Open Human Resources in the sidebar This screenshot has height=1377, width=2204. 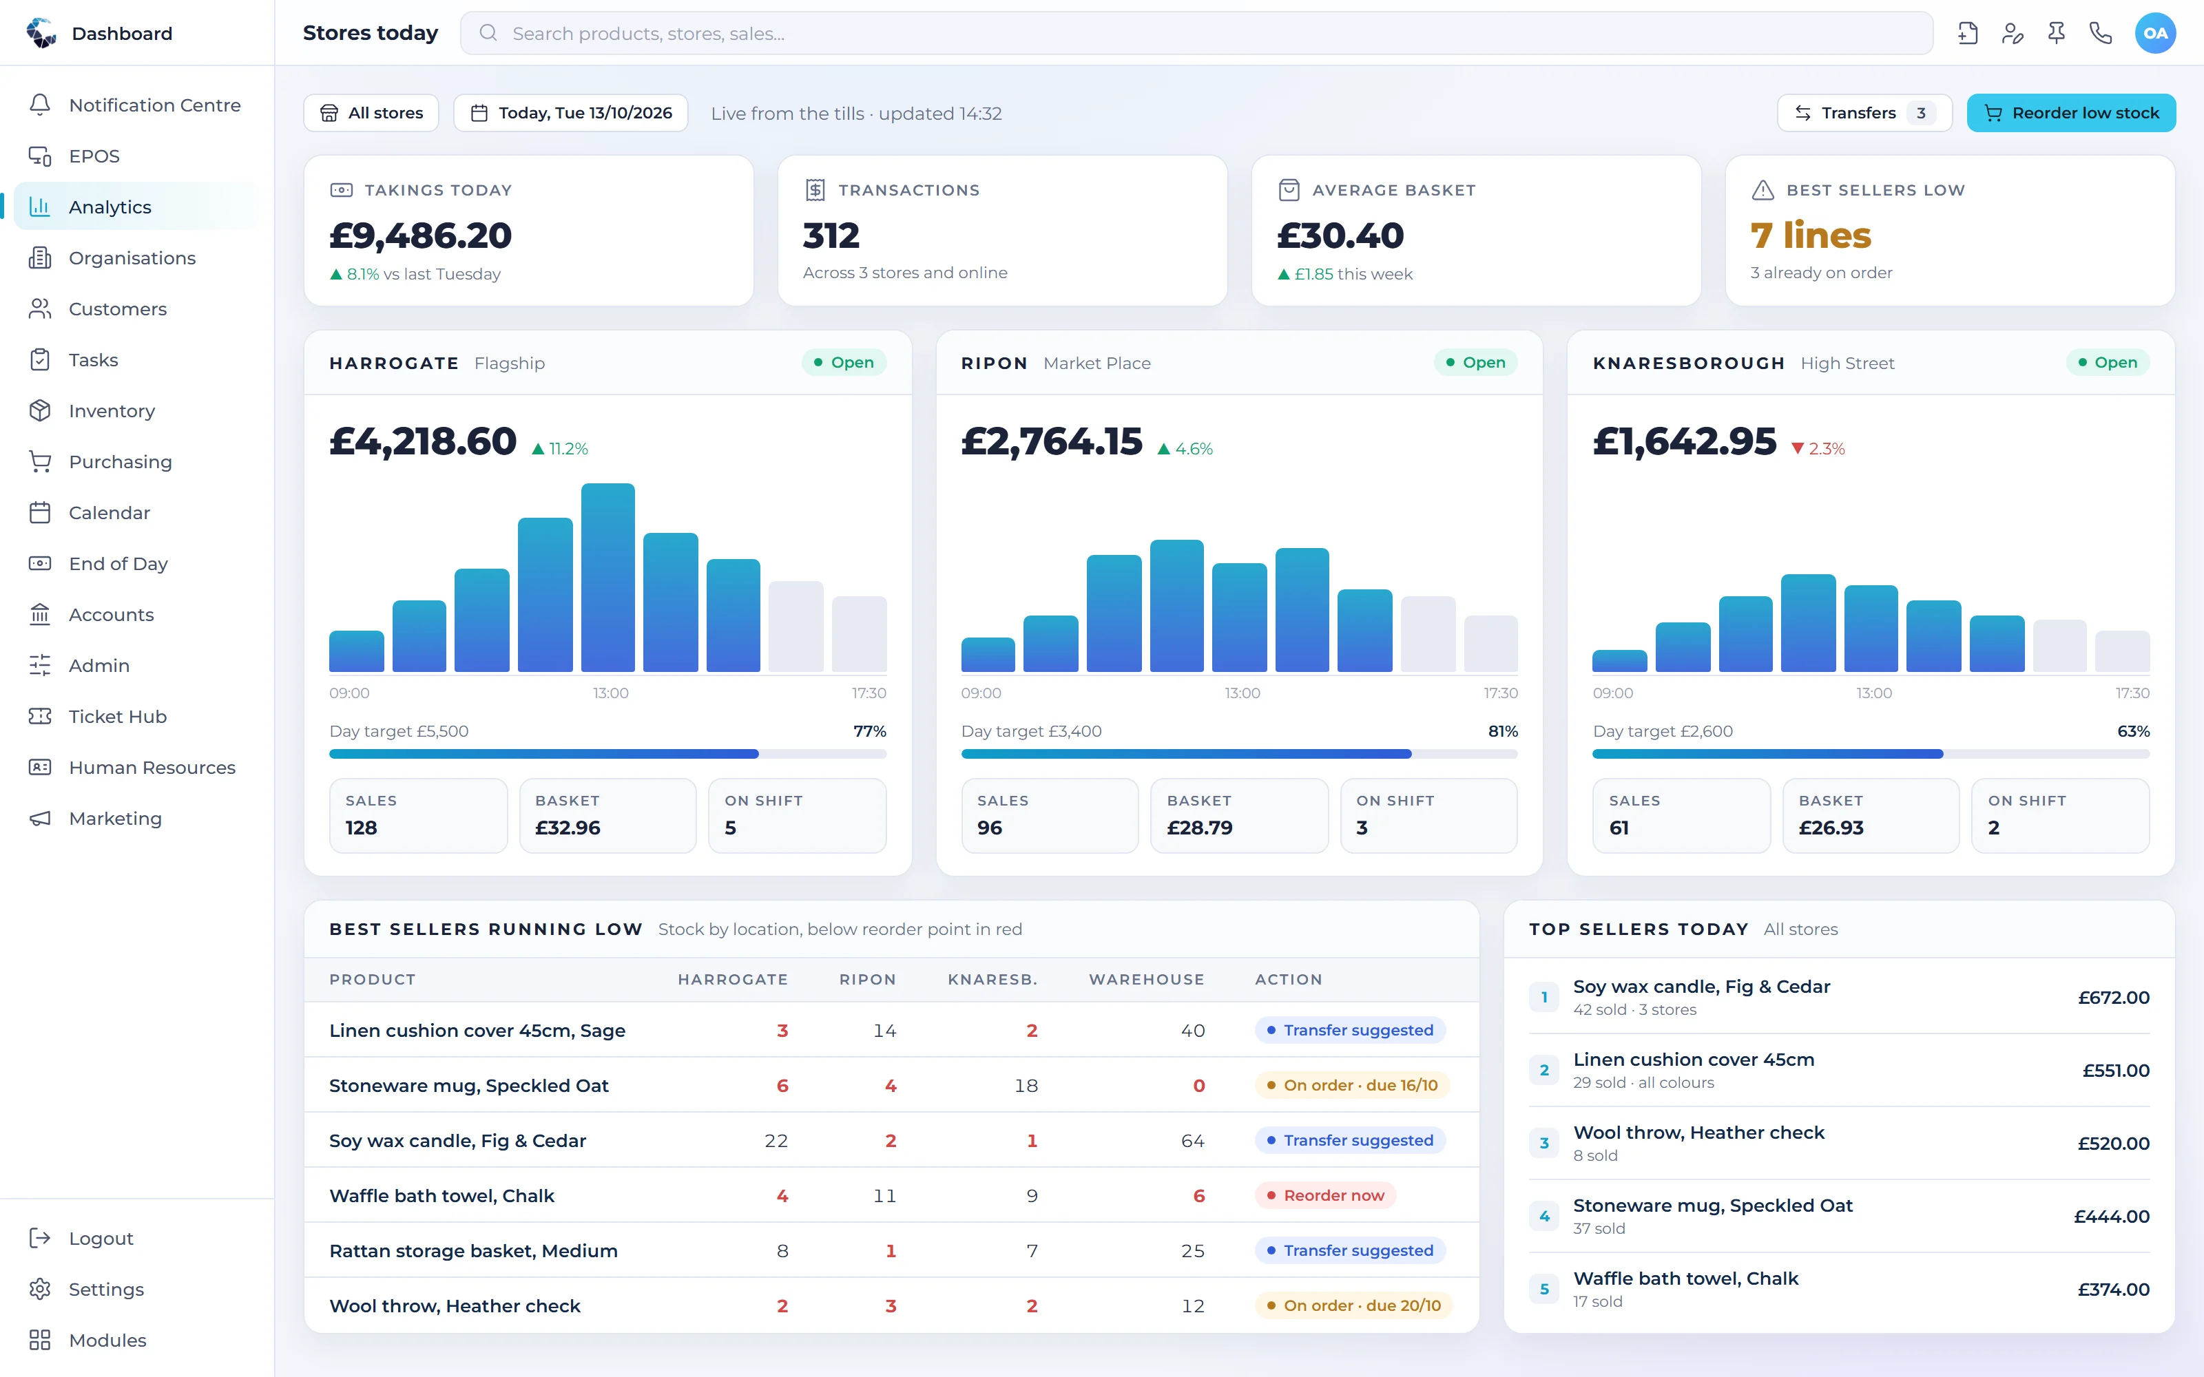(x=136, y=768)
